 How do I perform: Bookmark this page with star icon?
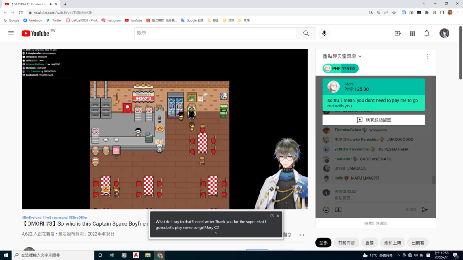click(x=394, y=12)
